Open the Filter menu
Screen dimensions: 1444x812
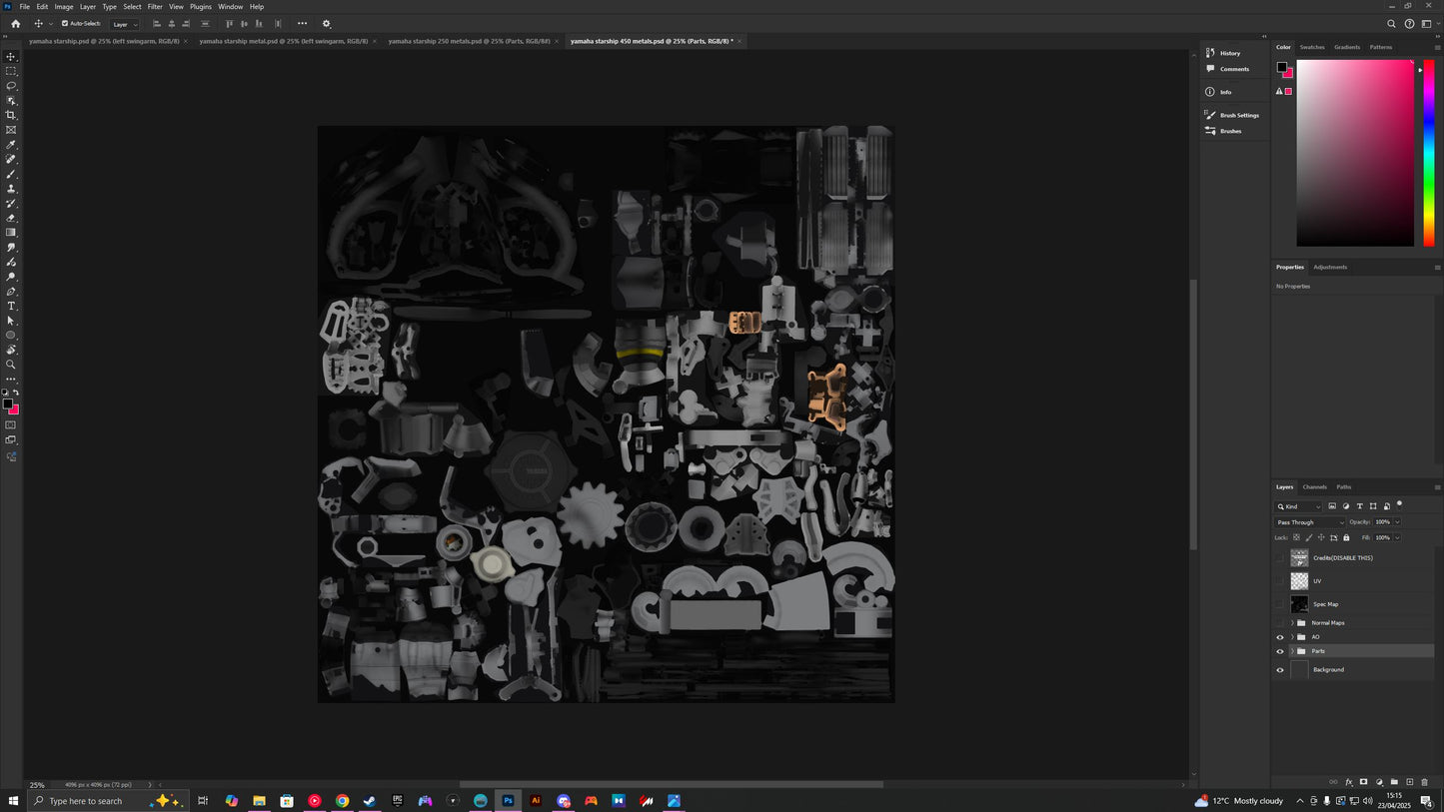(155, 7)
